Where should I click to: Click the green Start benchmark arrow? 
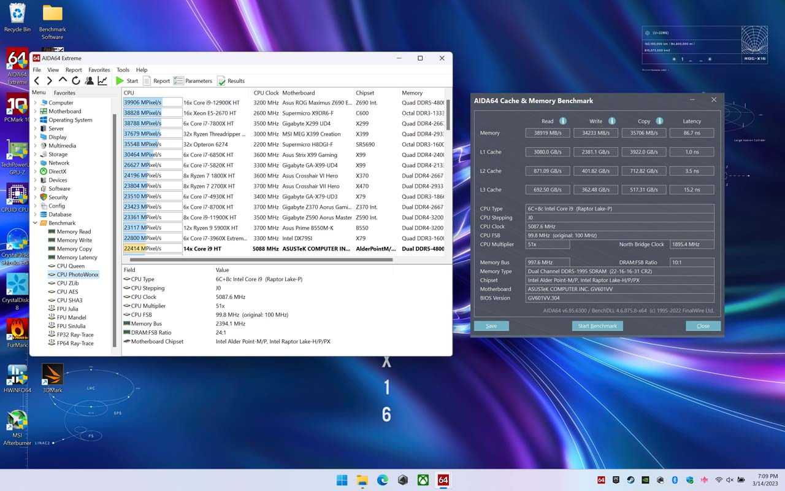click(x=120, y=81)
